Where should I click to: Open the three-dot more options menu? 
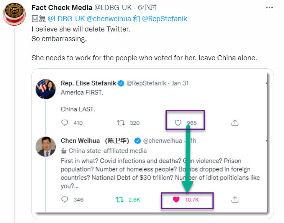(x=269, y=8)
